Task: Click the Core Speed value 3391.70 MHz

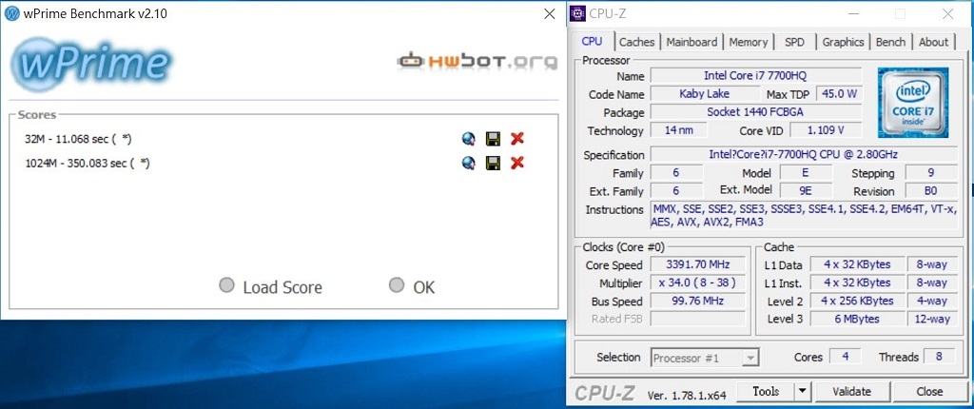Action: (697, 264)
